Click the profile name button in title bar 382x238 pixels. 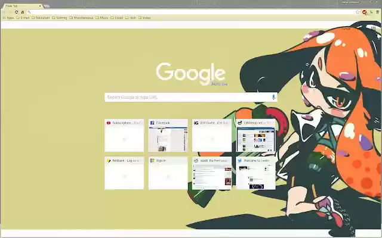point(350,2)
